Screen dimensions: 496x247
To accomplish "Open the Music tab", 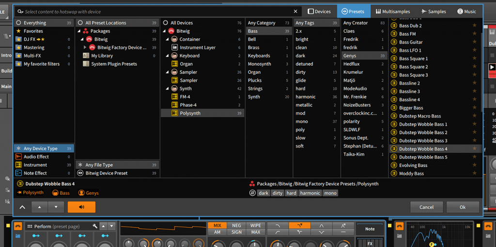I will tap(466, 12).
